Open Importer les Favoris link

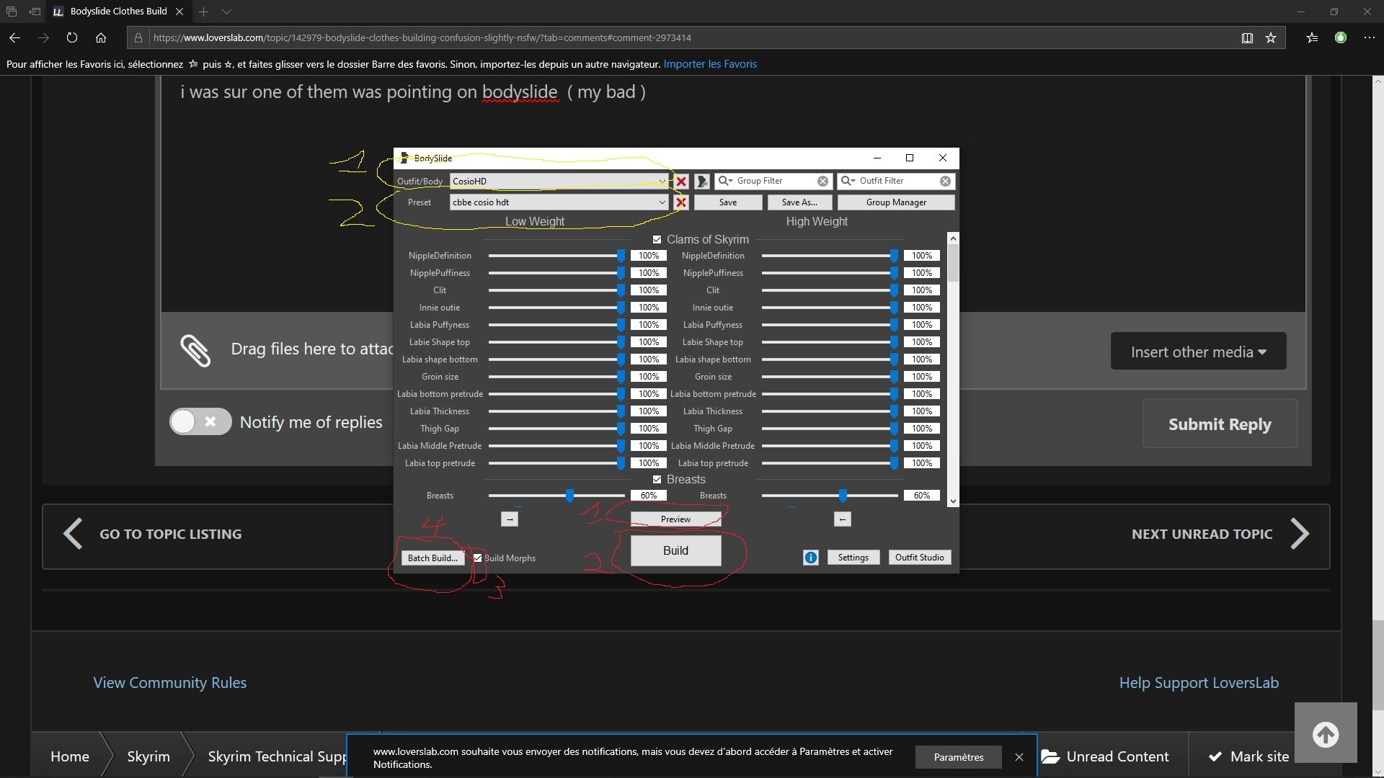(x=710, y=64)
